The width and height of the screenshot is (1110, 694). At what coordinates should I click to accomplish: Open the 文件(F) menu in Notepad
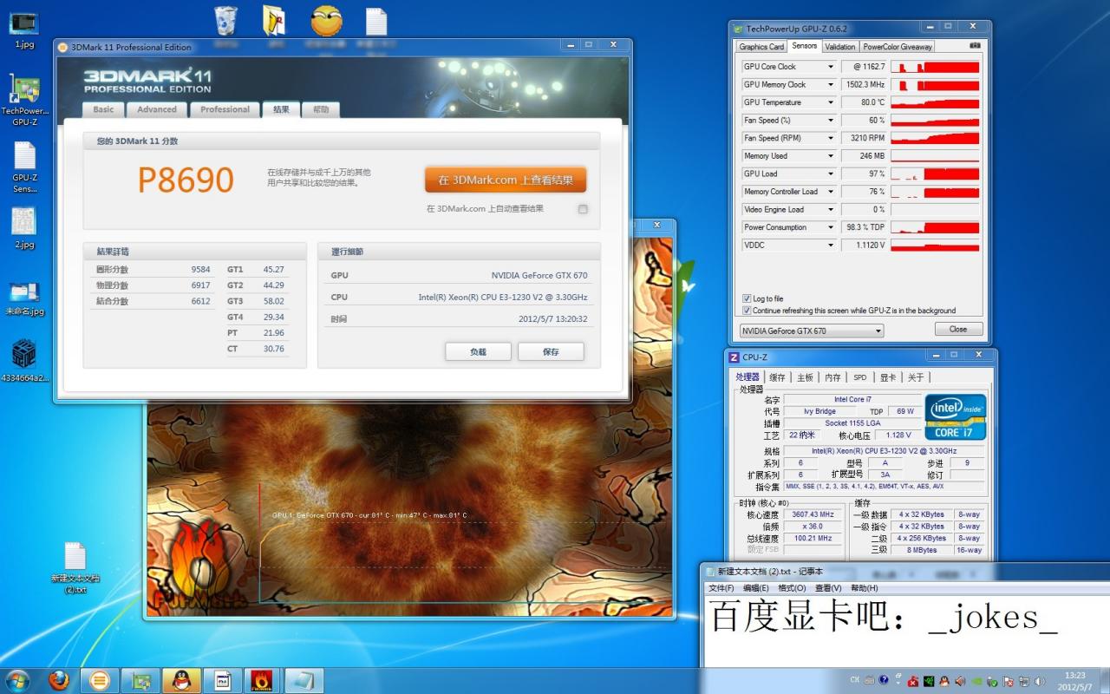pyautogui.click(x=721, y=588)
